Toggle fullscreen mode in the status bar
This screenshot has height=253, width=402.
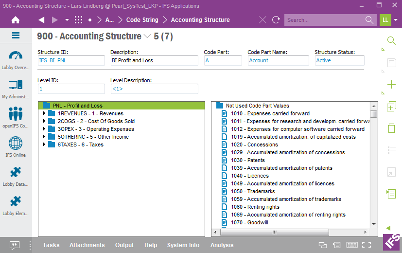pyautogui.click(x=367, y=245)
